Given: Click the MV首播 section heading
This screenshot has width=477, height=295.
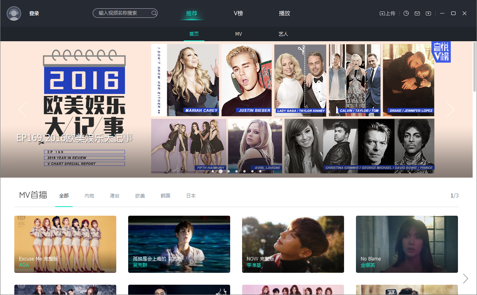Looking at the screenshot, I should 33,195.
